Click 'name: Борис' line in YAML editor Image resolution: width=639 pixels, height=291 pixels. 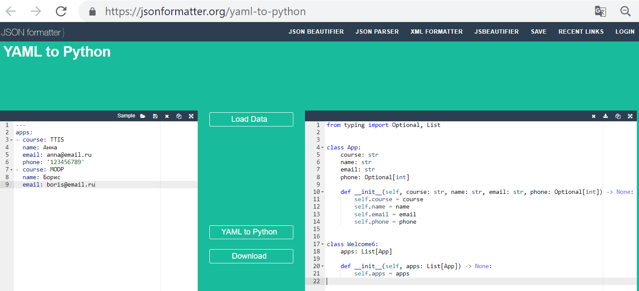(x=42, y=177)
